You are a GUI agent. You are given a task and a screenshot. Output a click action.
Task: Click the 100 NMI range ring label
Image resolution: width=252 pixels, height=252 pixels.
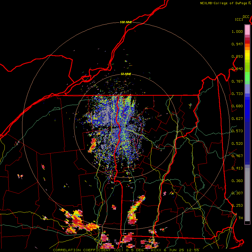[126, 22]
